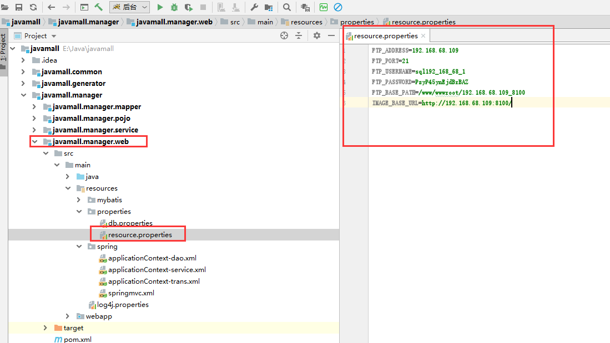610x343 pixels.
Task: Close the resource.properties editor tab
Action: point(423,36)
